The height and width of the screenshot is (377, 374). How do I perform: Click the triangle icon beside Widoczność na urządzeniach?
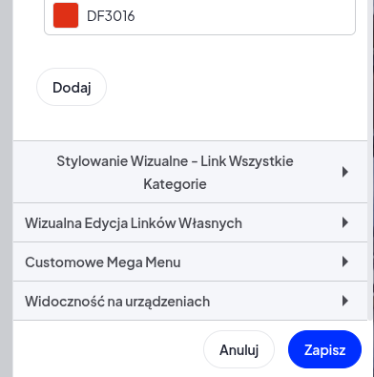tap(345, 301)
